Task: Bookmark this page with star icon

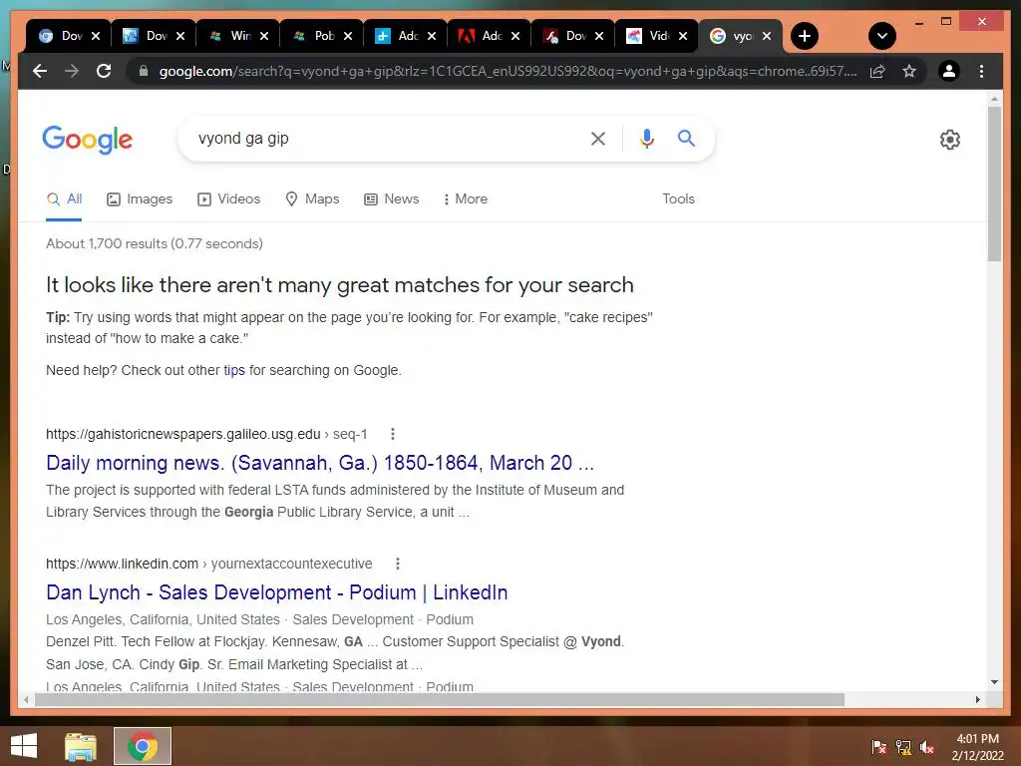Action: coord(909,71)
